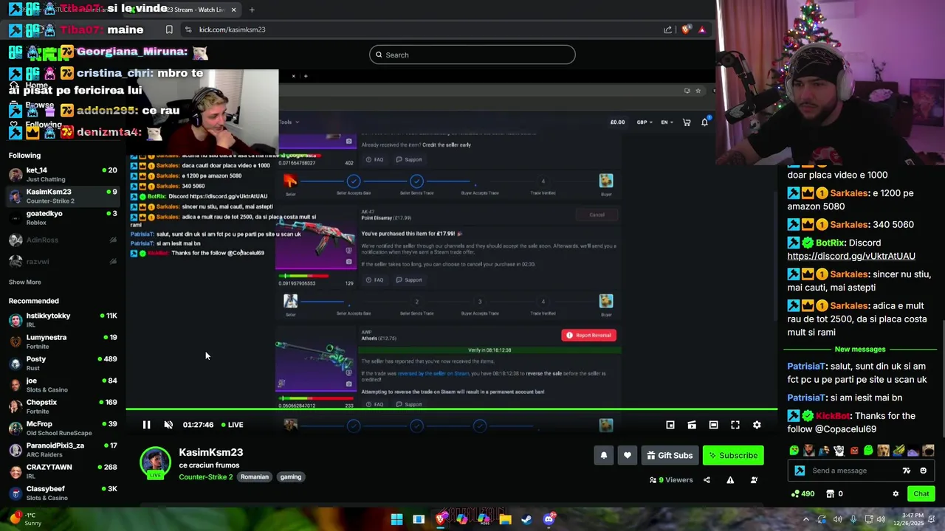
Task: Open player settings gear
Action: pyautogui.click(x=757, y=425)
